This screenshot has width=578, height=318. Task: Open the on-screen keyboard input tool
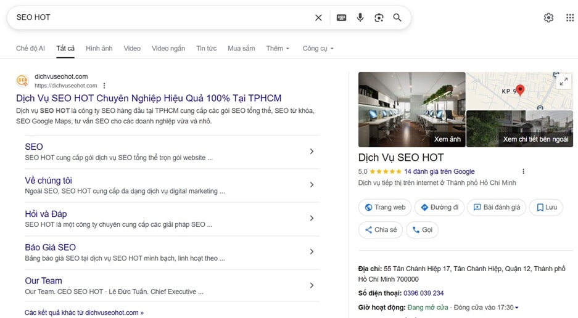(341, 17)
